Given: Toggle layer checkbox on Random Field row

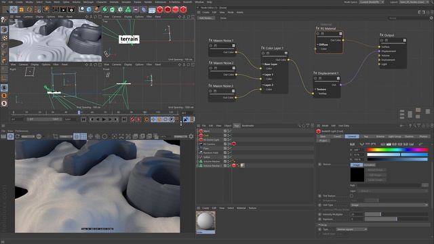Looking at the screenshot, I should (225, 152).
